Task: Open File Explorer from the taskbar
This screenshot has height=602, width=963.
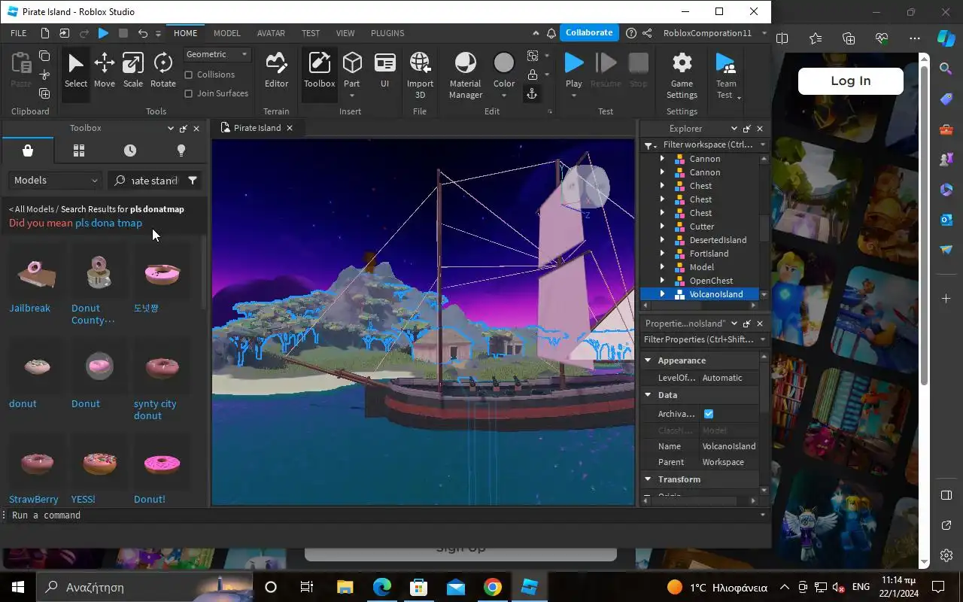Action: (x=345, y=587)
